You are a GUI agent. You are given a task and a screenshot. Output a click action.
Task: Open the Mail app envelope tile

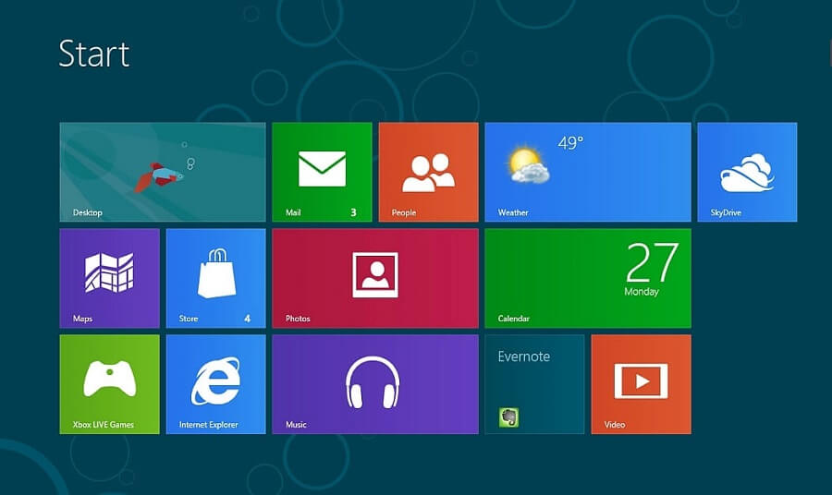pos(322,172)
